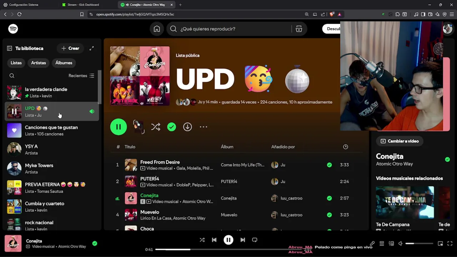Open the Come Into My Life album link
This screenshot has width=457, height=257.
point(242,165)
